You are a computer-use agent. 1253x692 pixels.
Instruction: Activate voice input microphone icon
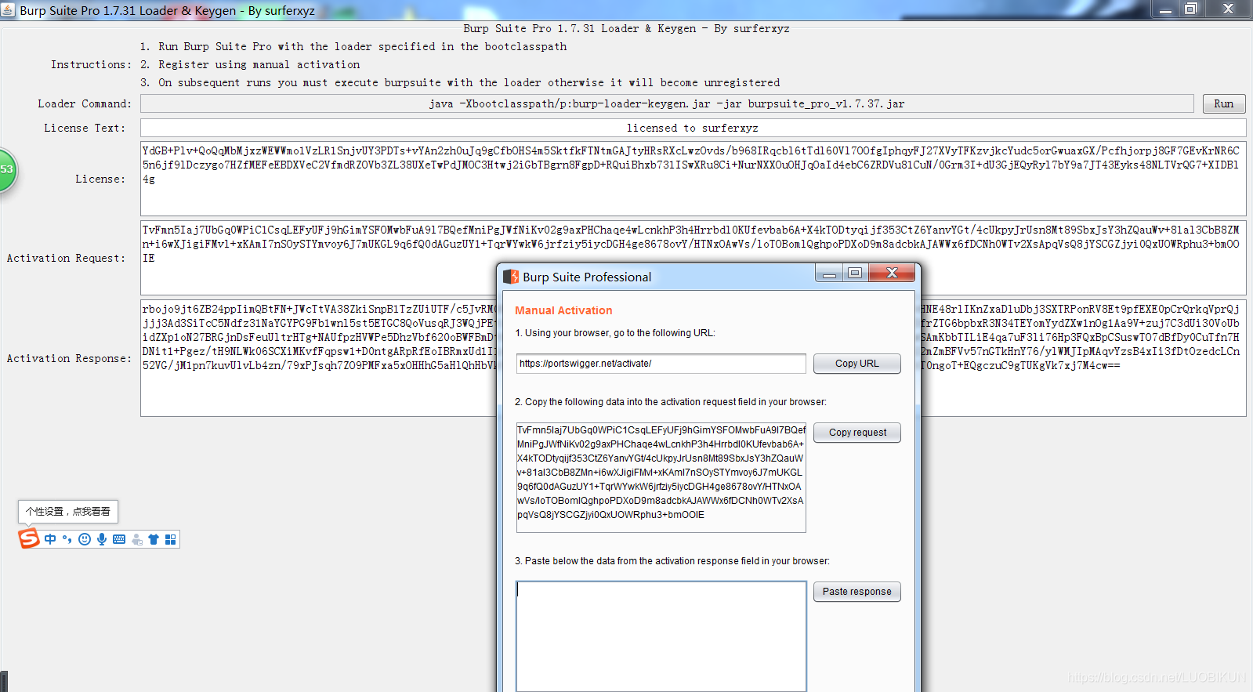point(102,539)
